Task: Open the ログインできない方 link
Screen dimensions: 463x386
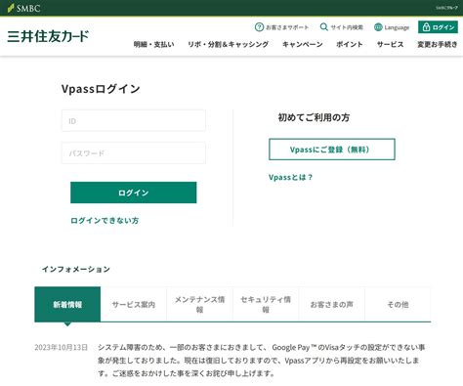Action: 105,221
